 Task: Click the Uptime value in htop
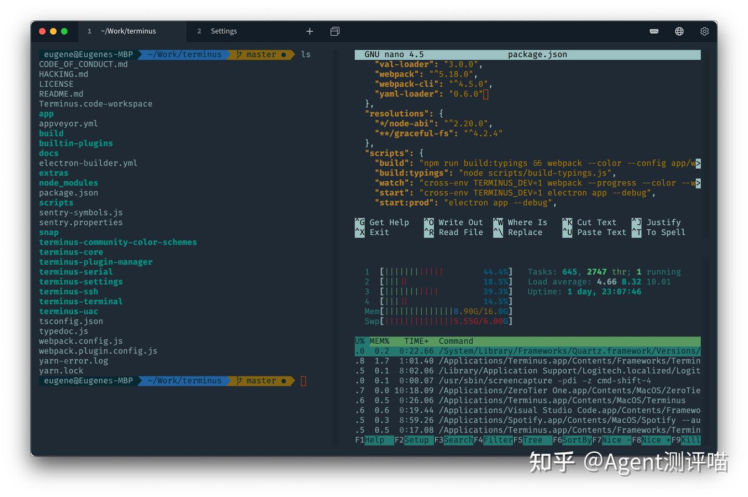(604, 292)
